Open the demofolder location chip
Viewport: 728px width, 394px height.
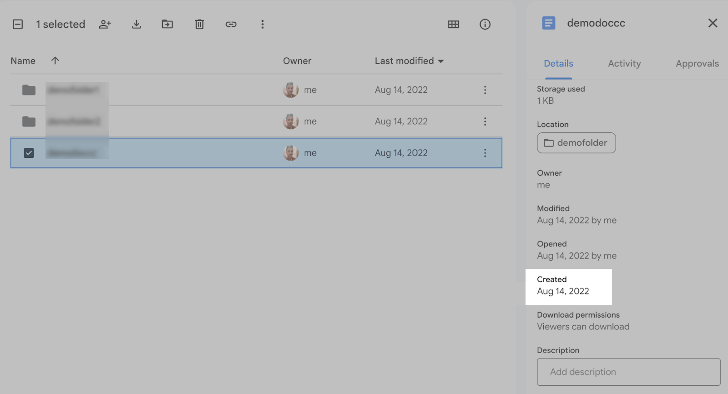pyautogui.click(x=576, y=143)
